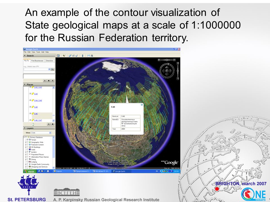
Task: Open the View Core dropdown
Action: pos(50,133)
